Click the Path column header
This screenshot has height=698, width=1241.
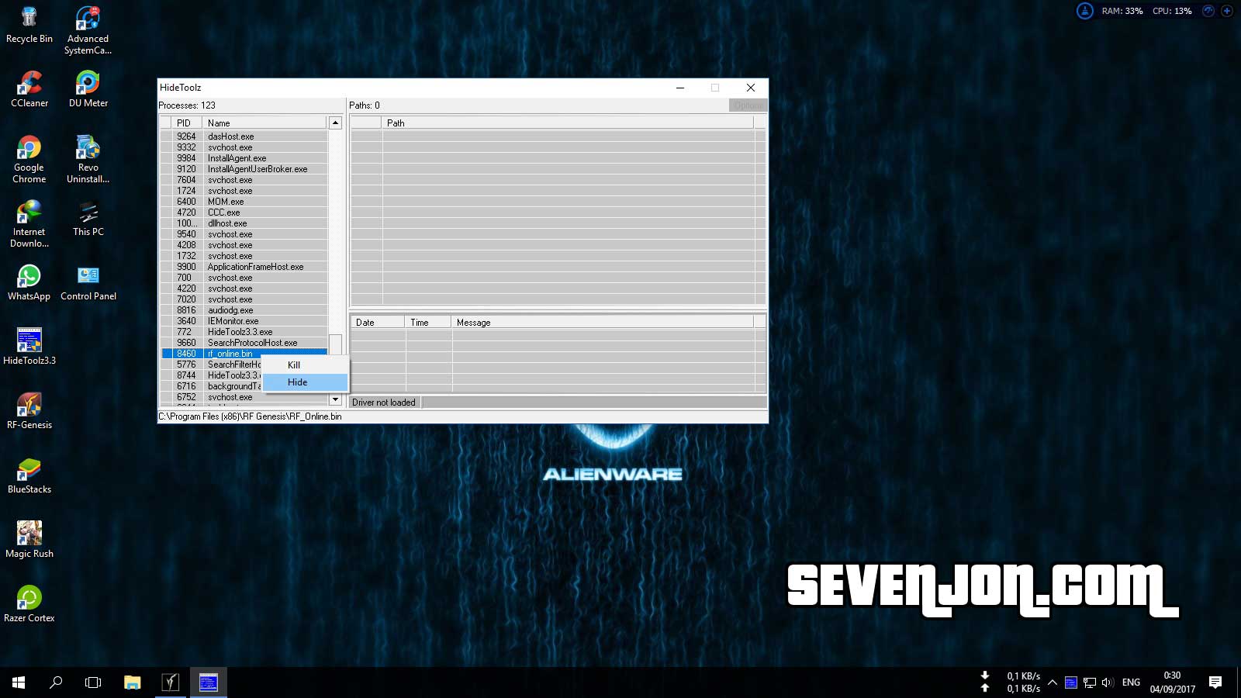[x=567, y=123]
